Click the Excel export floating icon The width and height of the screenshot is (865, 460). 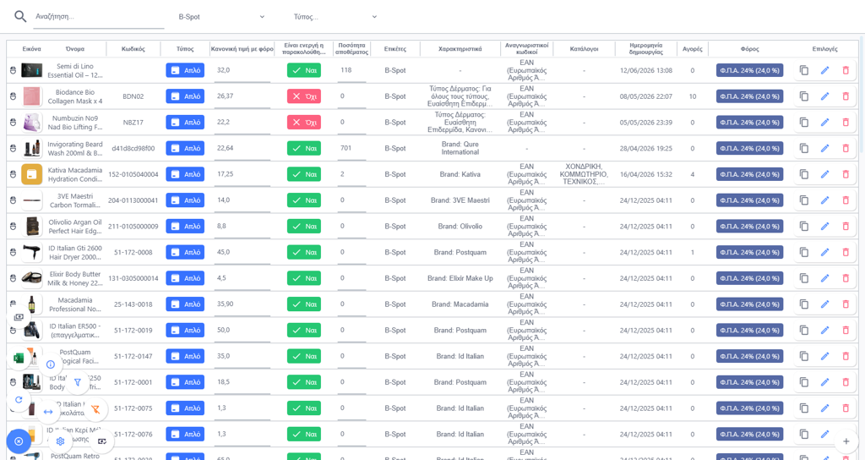(x=19, y=359)
